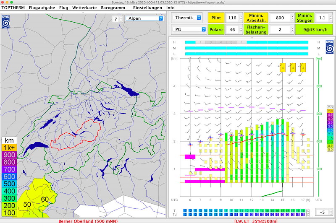
Task: Click the DWD logo on the map
Action: tap(5, 21)
